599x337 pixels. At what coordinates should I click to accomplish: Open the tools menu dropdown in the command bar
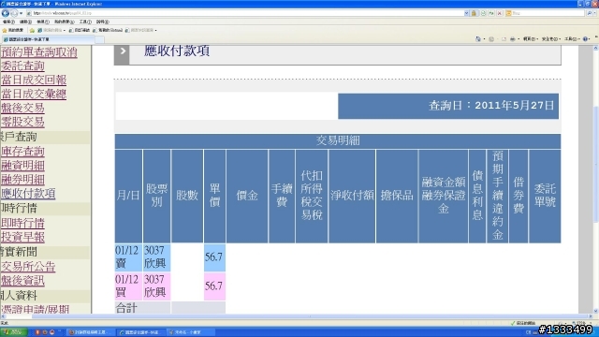(x=572, y=39)
